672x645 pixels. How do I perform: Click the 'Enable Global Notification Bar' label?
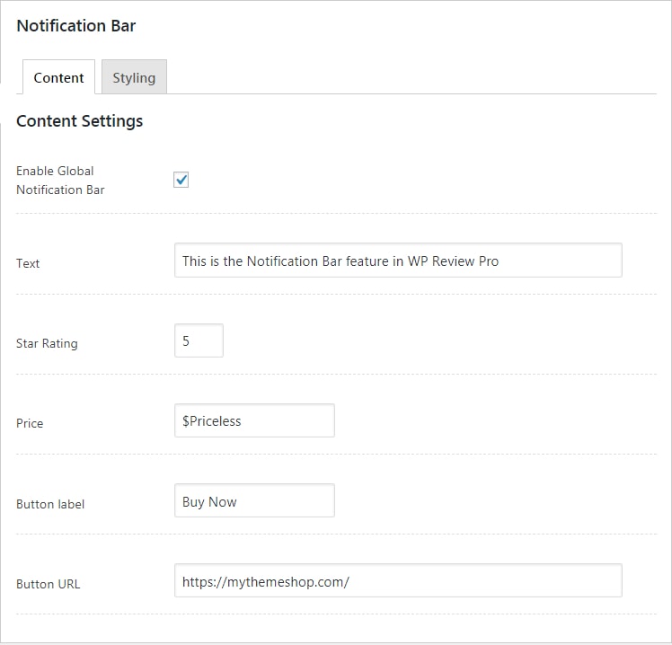click(x=59, y=180)
